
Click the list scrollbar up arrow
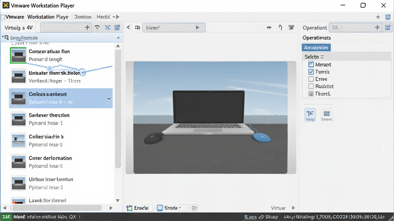click(118, 46)
